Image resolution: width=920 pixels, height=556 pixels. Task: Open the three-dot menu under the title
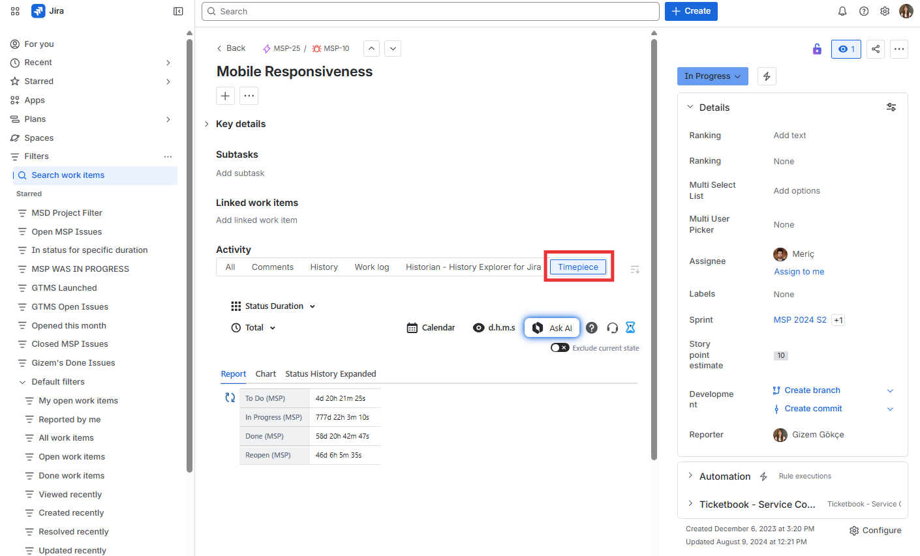[x=249, y=96]
